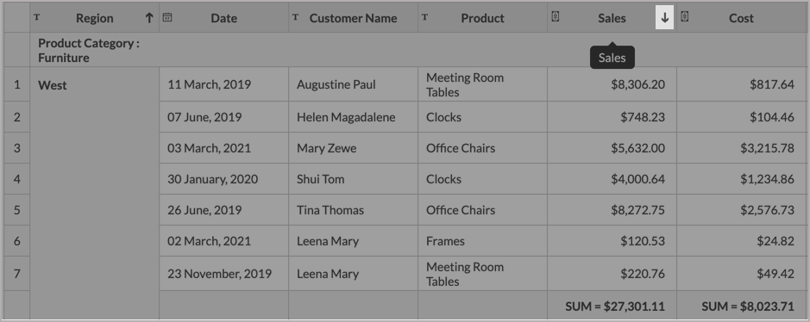Click the $5,632.00 sales cell

(612, 148)
